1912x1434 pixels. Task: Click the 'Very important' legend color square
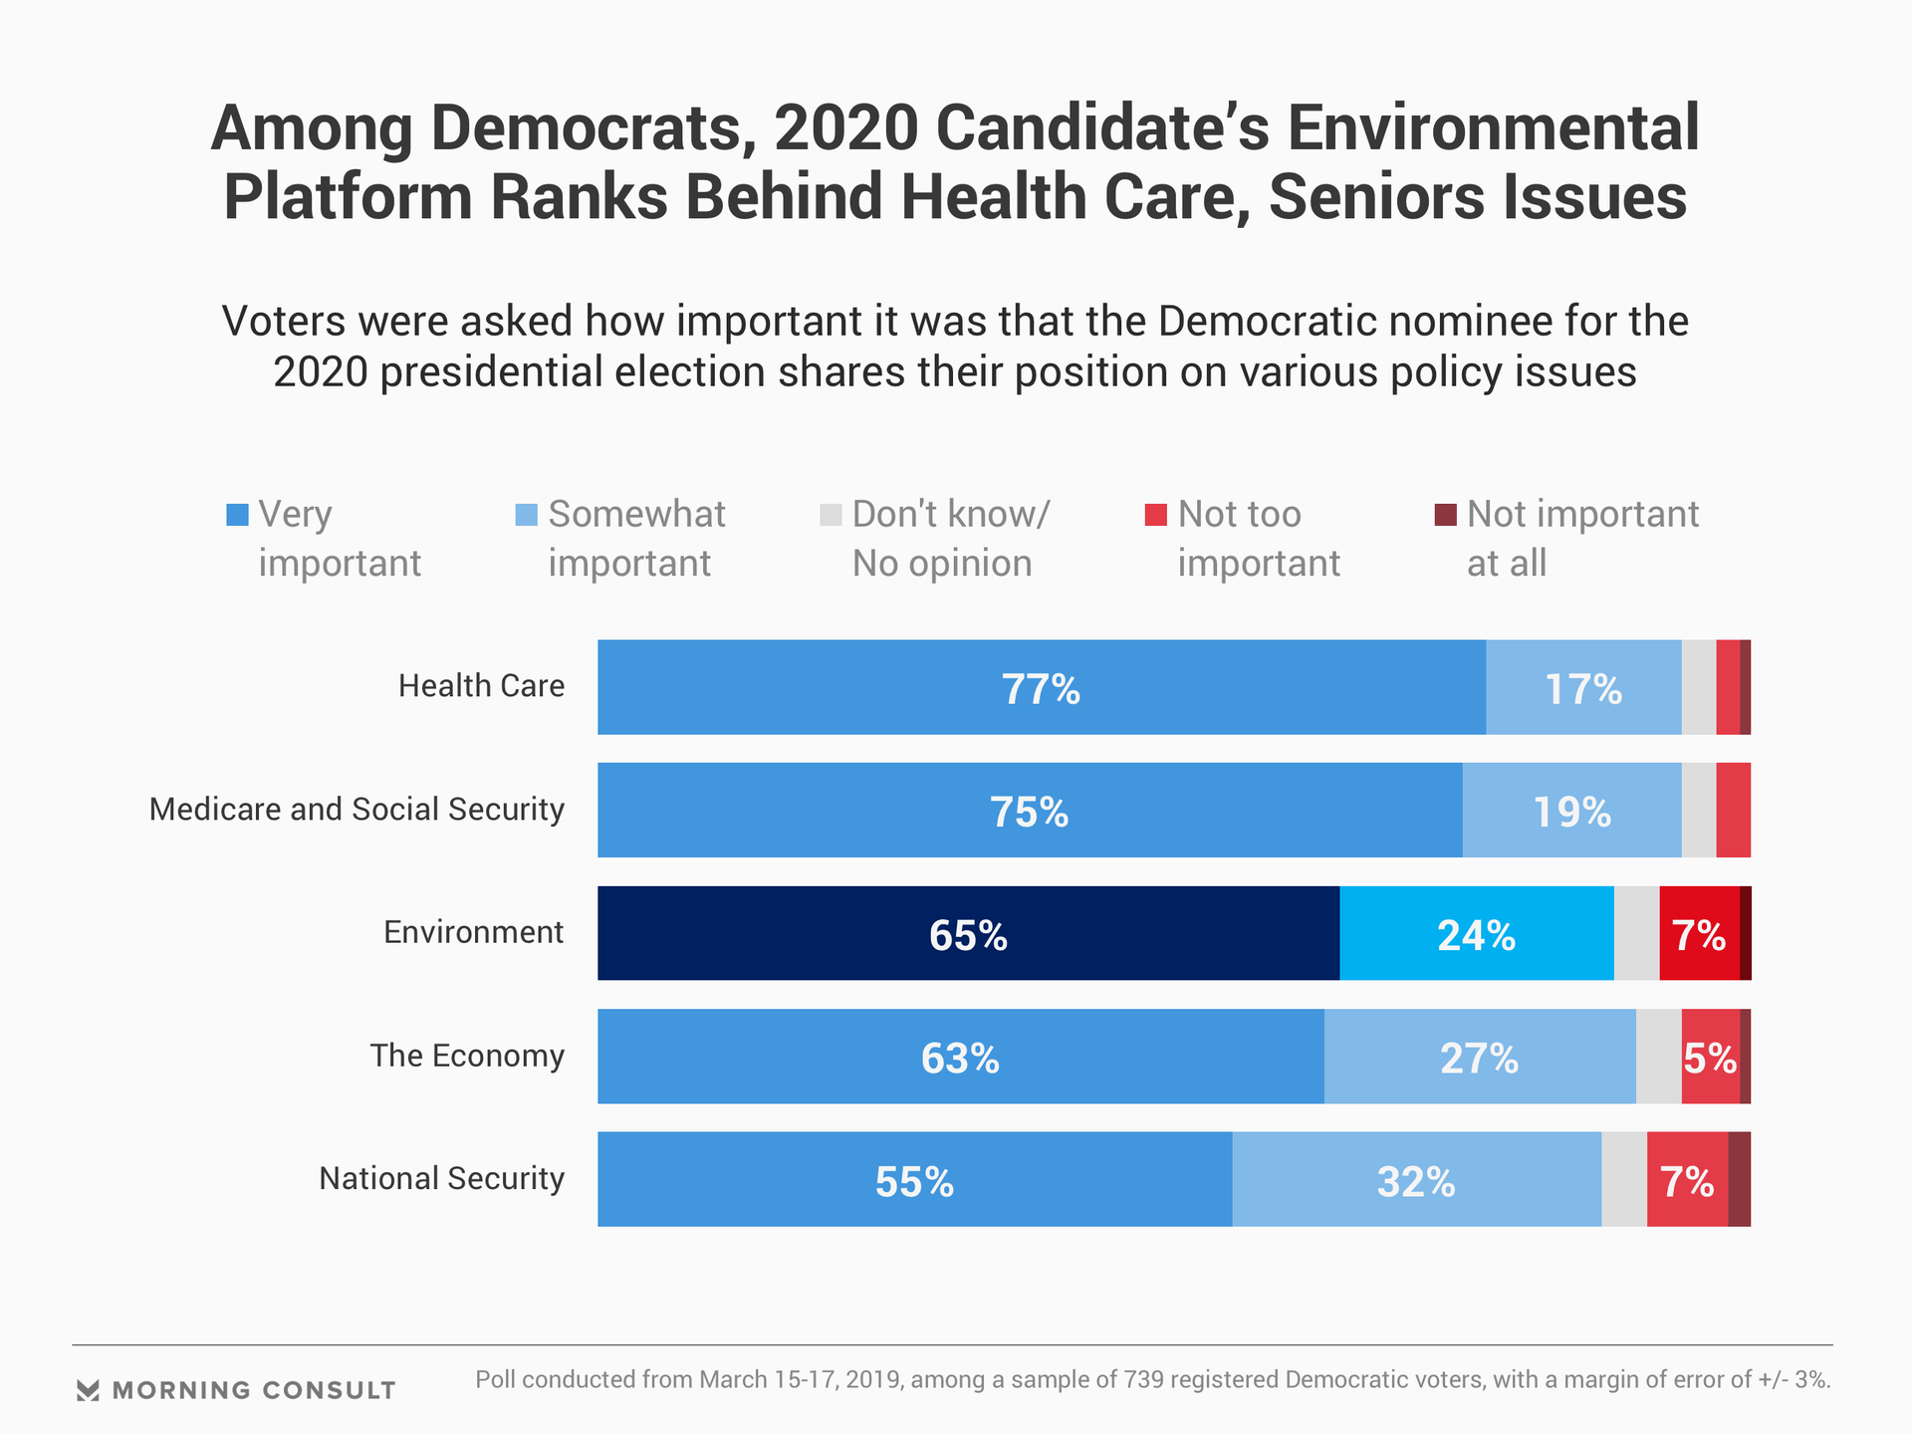237,515
